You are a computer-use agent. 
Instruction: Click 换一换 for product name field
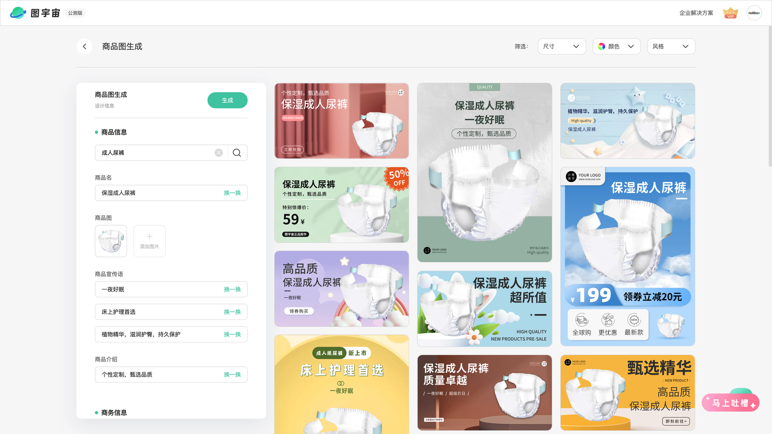pyautogui.click(x=232, y=193)
